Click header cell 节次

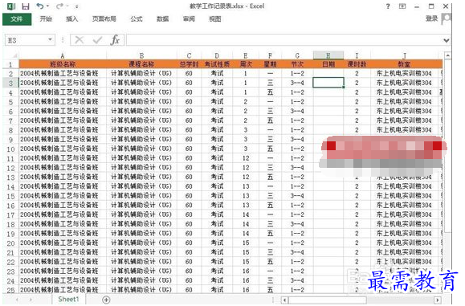pyautogui.click(x=297, y=64)
